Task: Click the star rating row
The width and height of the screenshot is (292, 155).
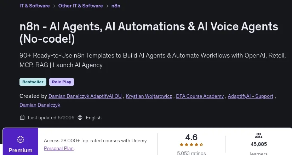Action: click(191, 145)
